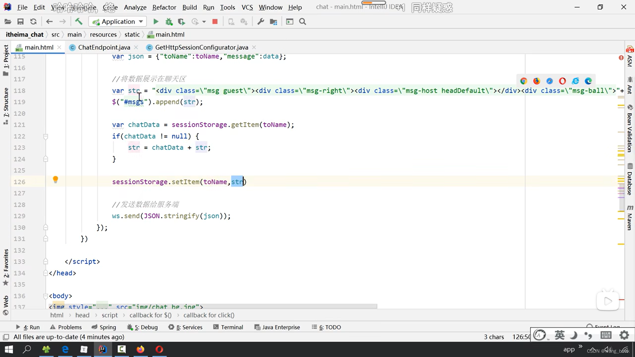Click the itheama_chat project root

coord(24,34)
